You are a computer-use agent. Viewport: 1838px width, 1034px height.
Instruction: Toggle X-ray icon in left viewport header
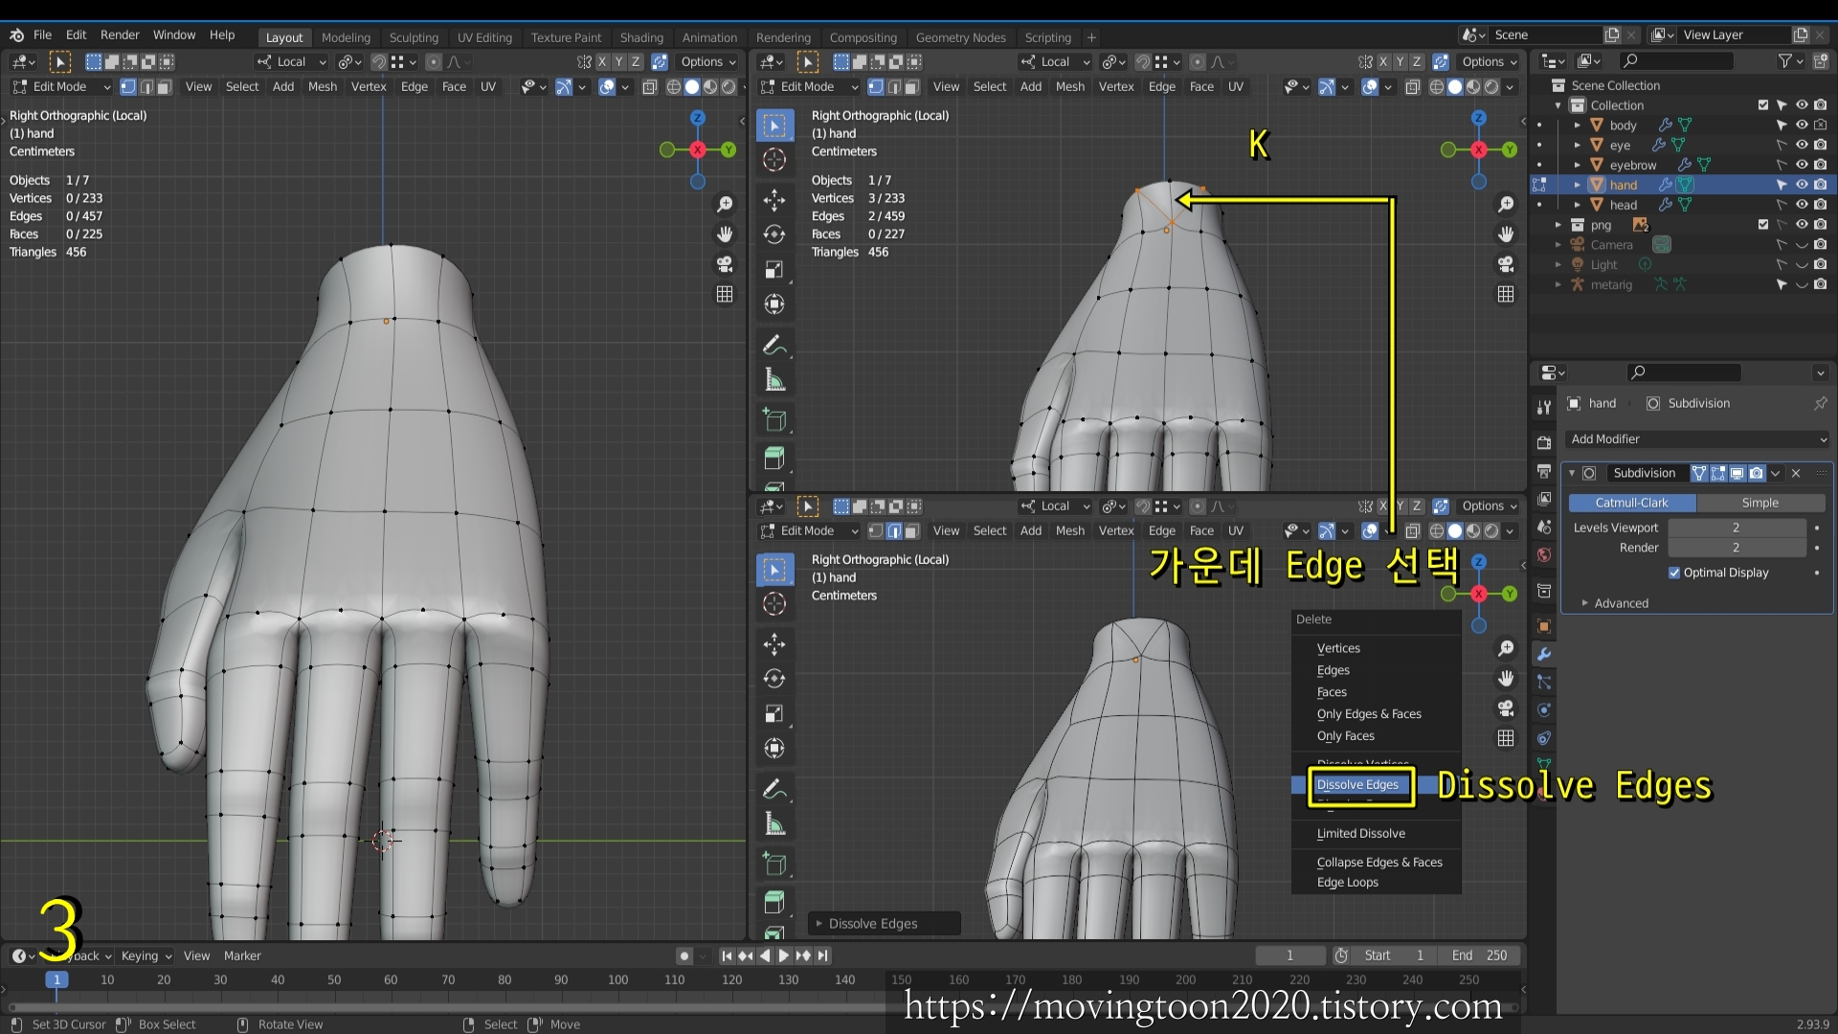pyautogui.click(x=649, y=87)
